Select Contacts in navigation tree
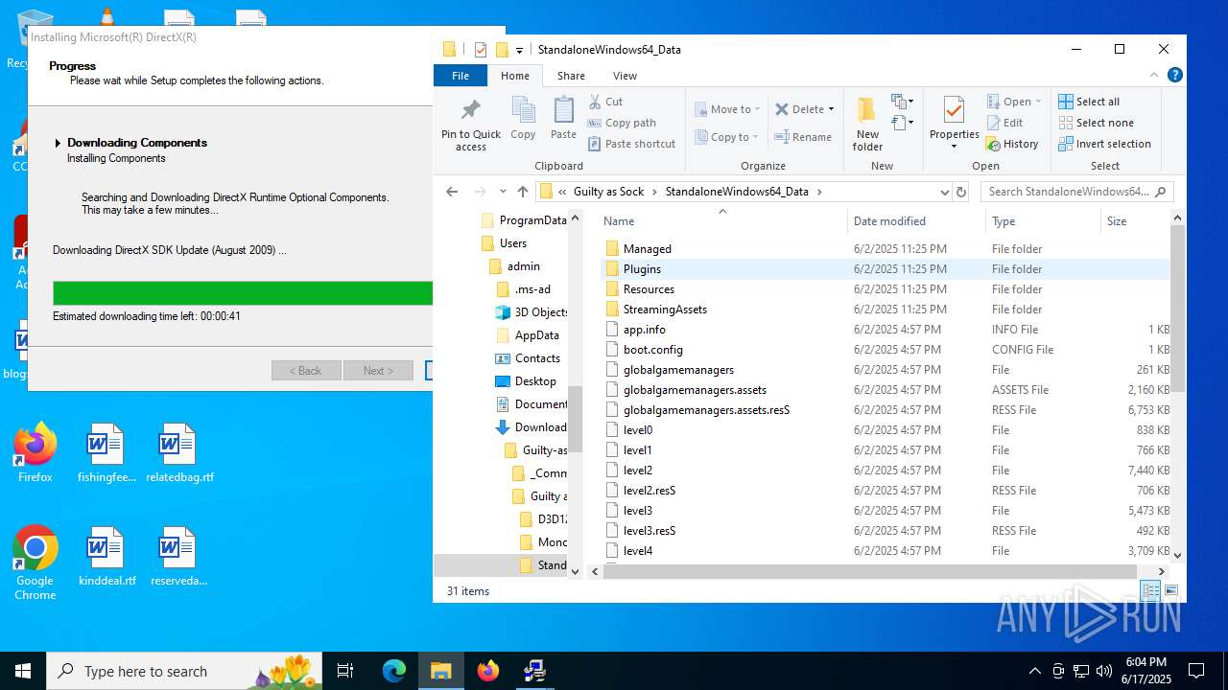 (528, 358)
